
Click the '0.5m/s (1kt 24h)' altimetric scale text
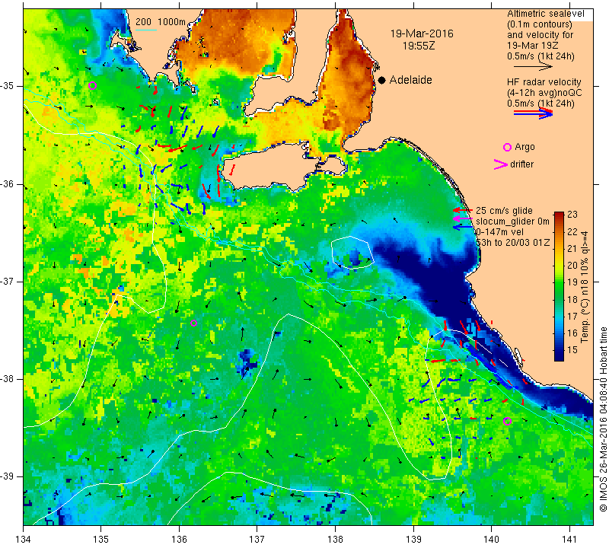tap(540, 56)
